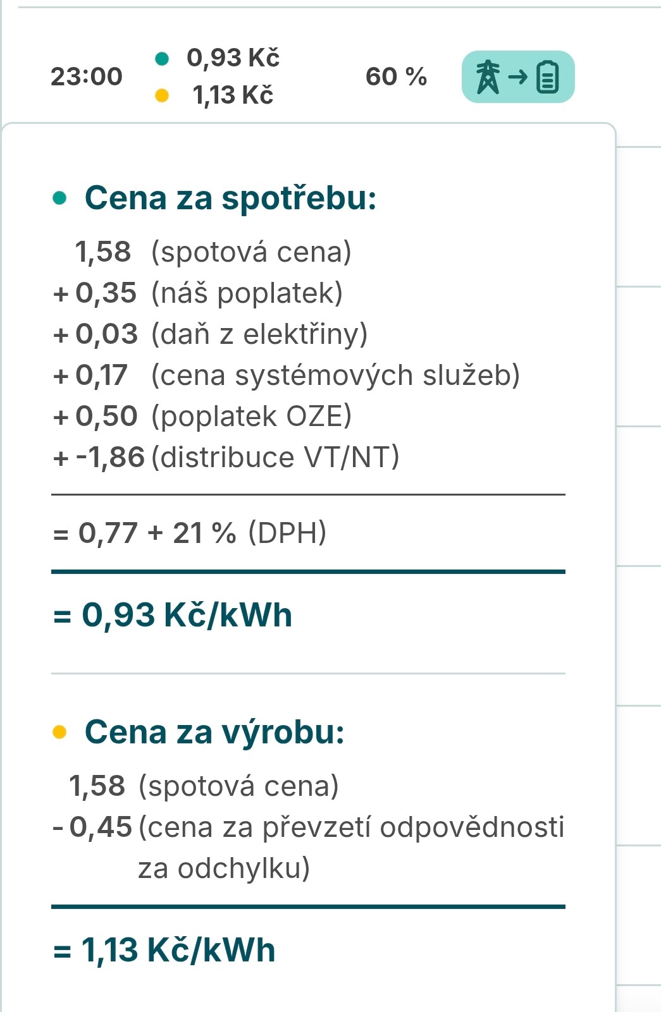Open the Cena za spotřebu heading
661x1012 pixels.
click(230, 198)
